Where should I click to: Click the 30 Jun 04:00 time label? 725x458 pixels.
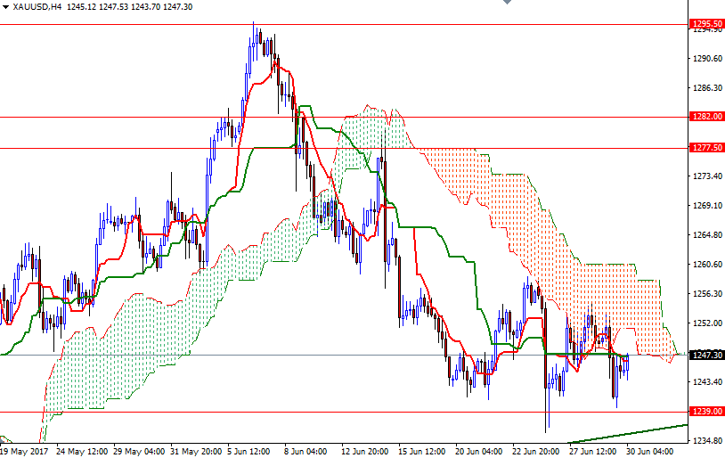click(648, 452)
